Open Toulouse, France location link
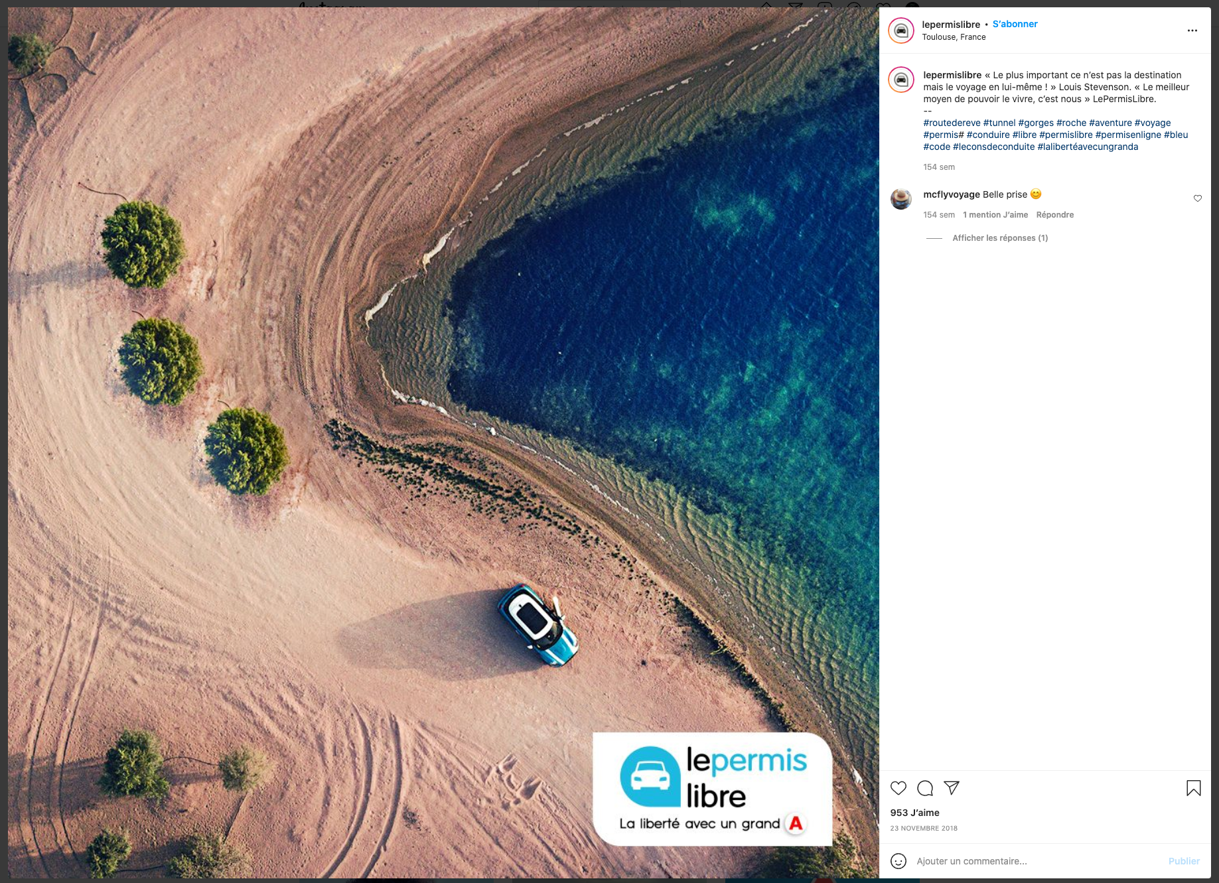This screenshot has width=1219, height=883. pyautogui.click(x=954, y=37)
